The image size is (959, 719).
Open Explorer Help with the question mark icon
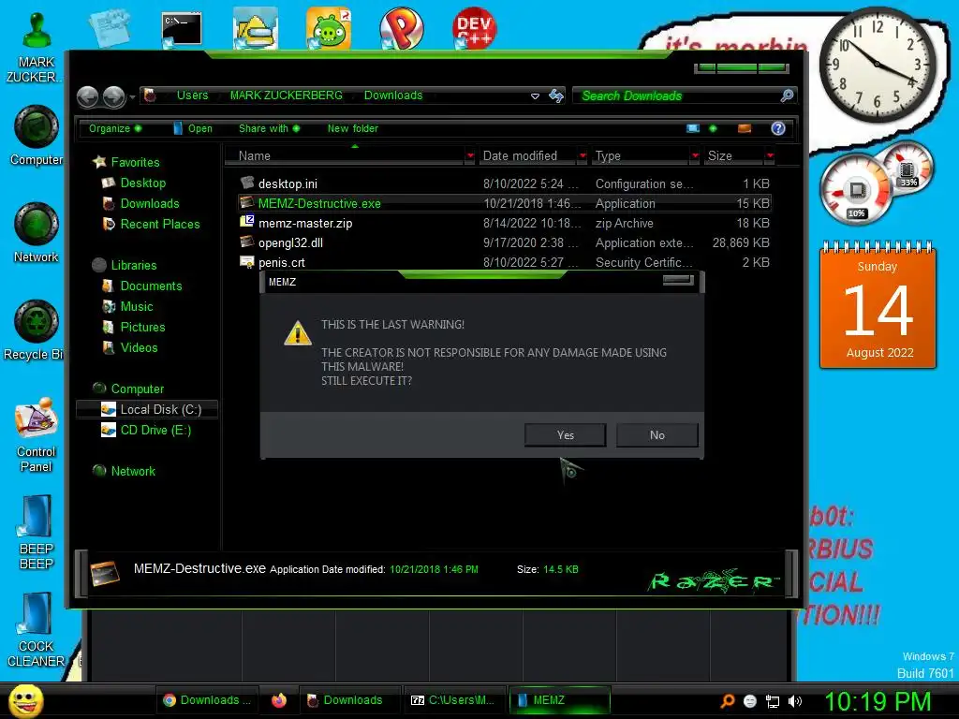pos(778,128)
